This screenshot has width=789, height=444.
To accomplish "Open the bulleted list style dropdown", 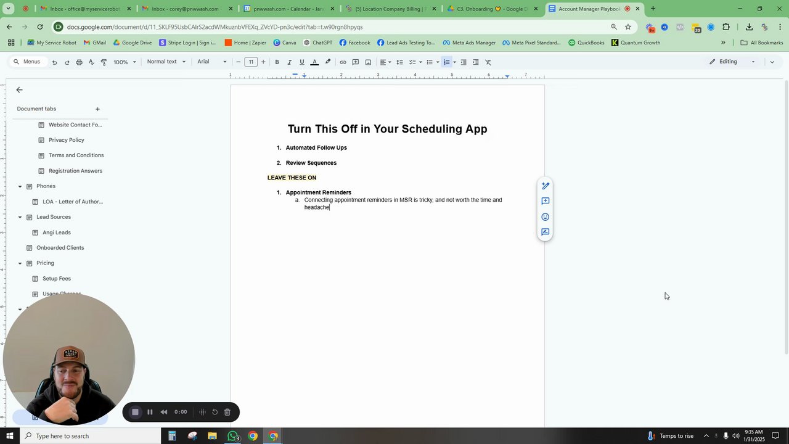I will (438, 62).
